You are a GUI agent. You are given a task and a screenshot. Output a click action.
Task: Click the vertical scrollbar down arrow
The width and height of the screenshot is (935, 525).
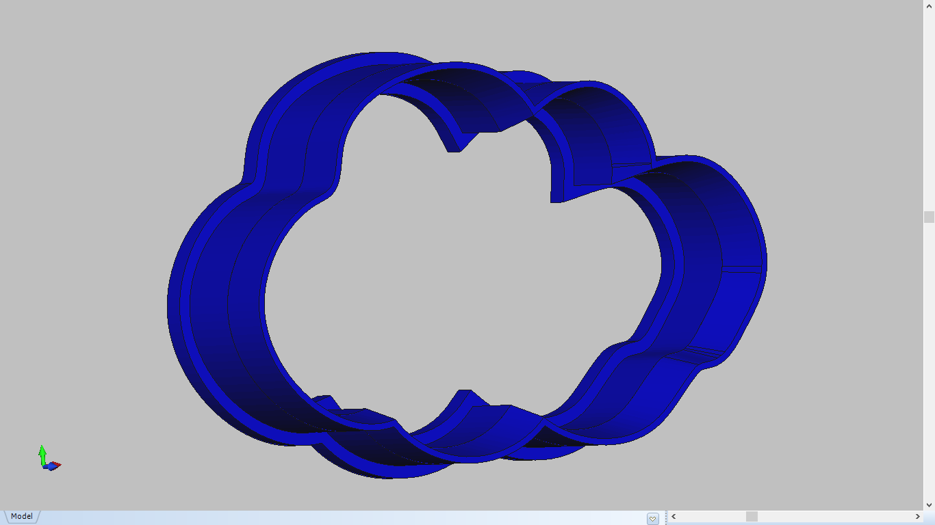[x=929, y=505]
